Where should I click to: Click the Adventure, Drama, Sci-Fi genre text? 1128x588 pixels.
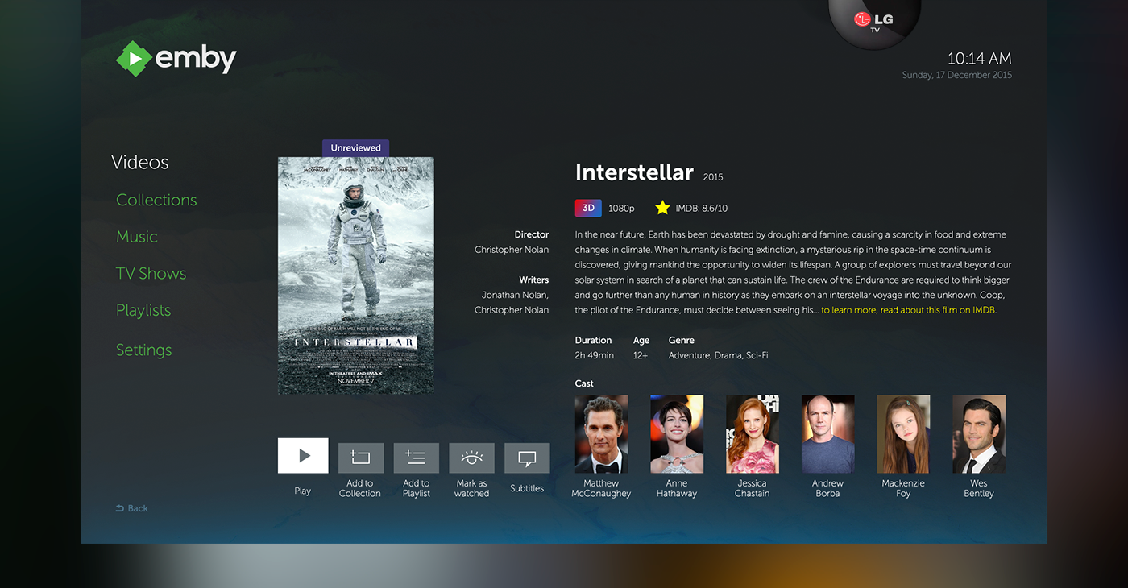tap(719, 355)
